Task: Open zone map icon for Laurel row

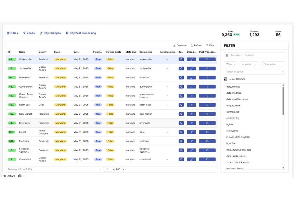Action: tap(181, 132)
